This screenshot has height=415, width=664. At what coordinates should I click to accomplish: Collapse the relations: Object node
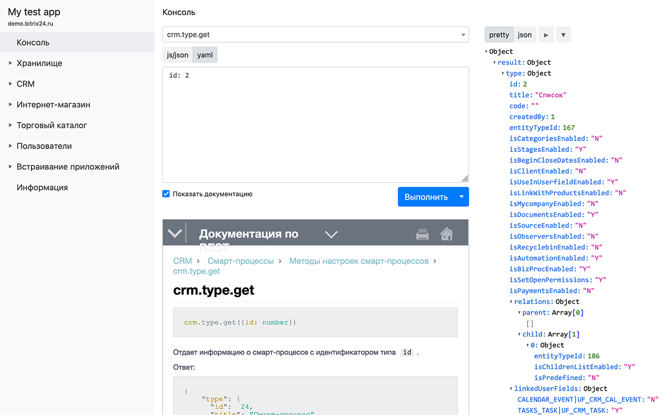point(511,301)
